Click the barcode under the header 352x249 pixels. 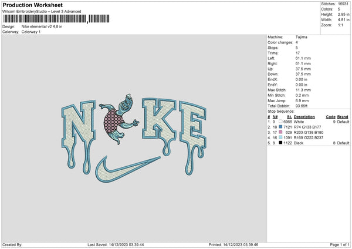(x=56, y=19)
